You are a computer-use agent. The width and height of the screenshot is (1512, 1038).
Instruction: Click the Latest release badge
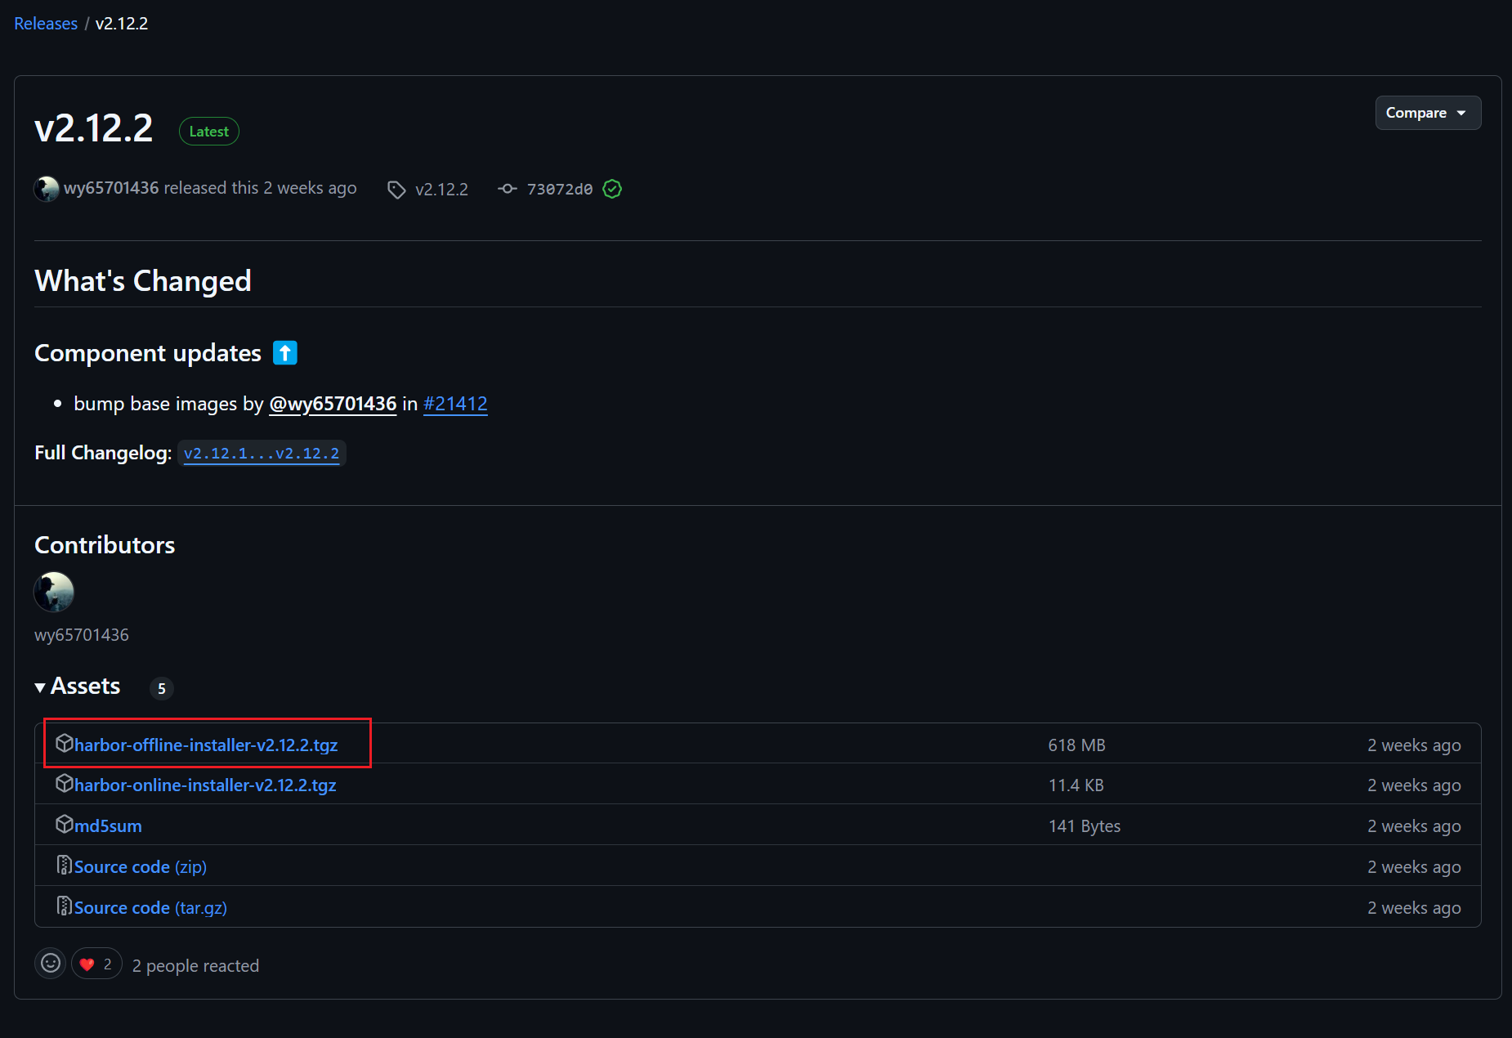(208, 132)
